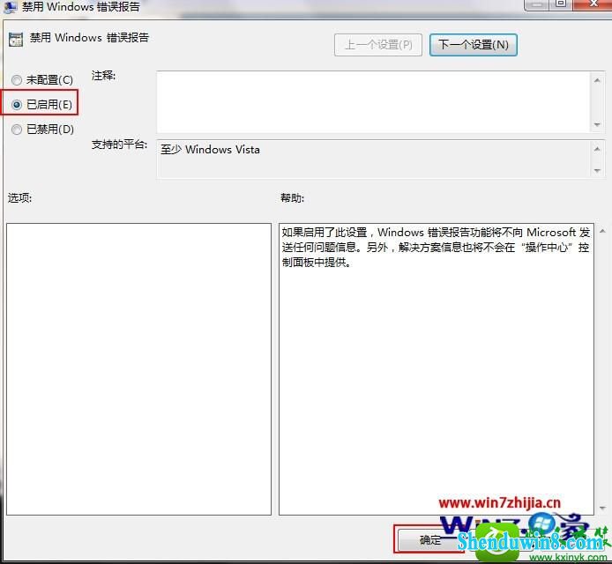
Task: Click inside the 选项 options pane
Action: (138, 369)
